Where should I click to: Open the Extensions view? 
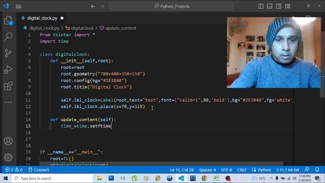click(8, 86)
